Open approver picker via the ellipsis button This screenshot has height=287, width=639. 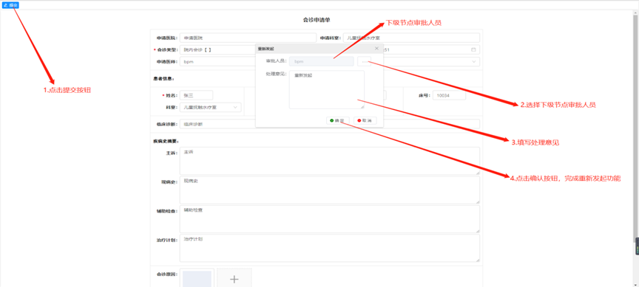[x=364, y=61]
